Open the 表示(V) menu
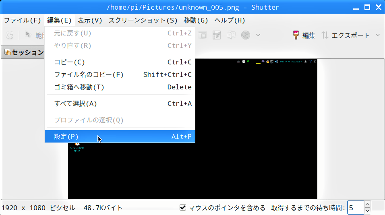 [x=90, y=20]
